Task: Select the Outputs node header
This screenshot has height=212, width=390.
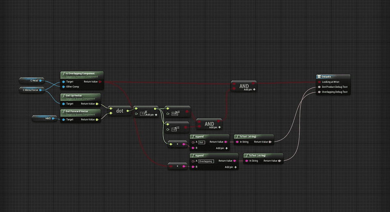Action: coord(333,77)
